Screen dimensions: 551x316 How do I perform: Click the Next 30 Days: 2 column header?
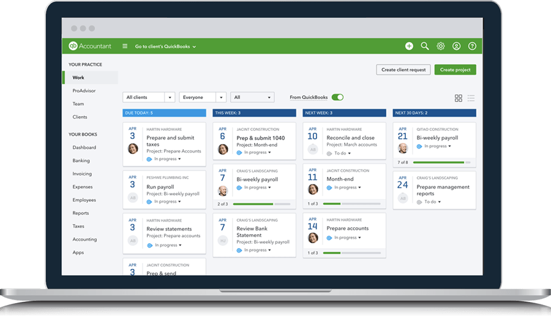(x=434, y=113)
